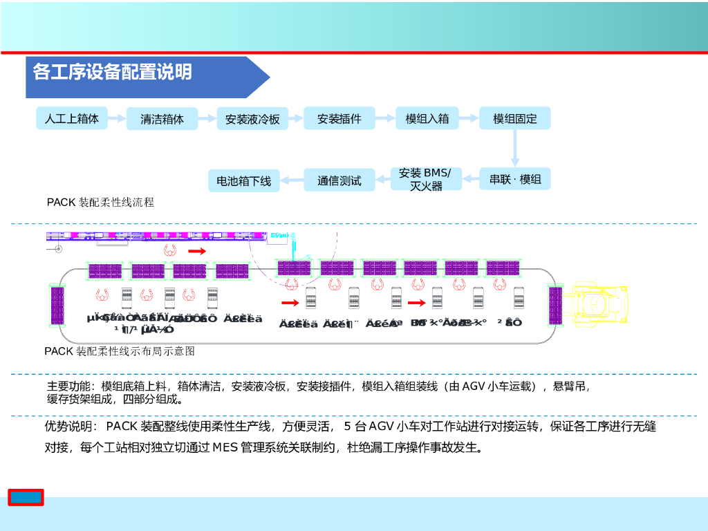Click the 电池箱下线 final step box
The width and height of the screenshot is (708, 531).
coord(244,181)
